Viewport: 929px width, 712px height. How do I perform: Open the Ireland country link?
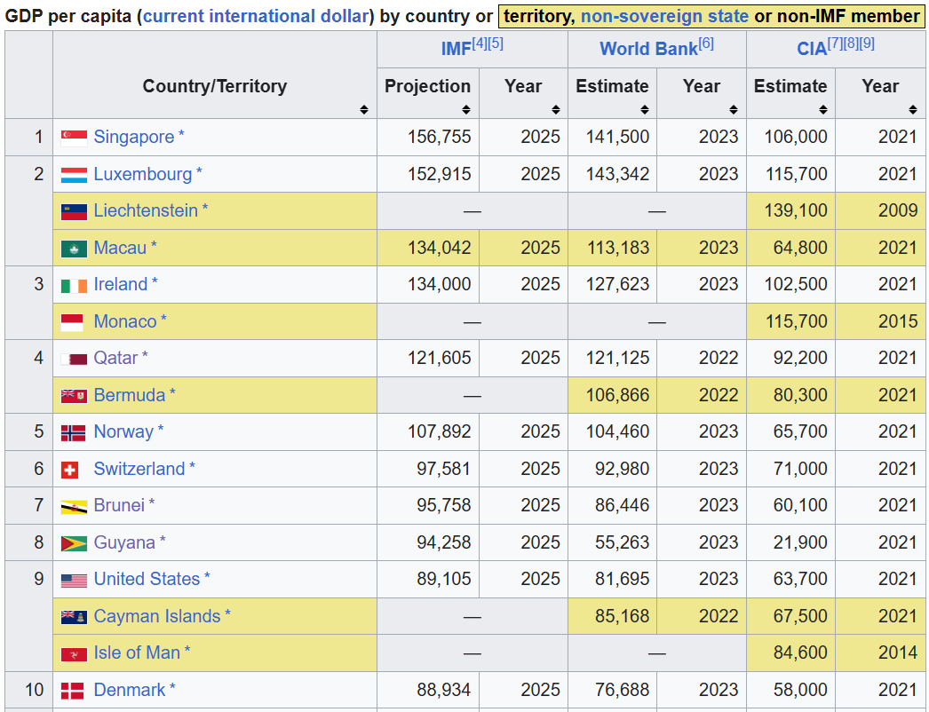(120, 284)
